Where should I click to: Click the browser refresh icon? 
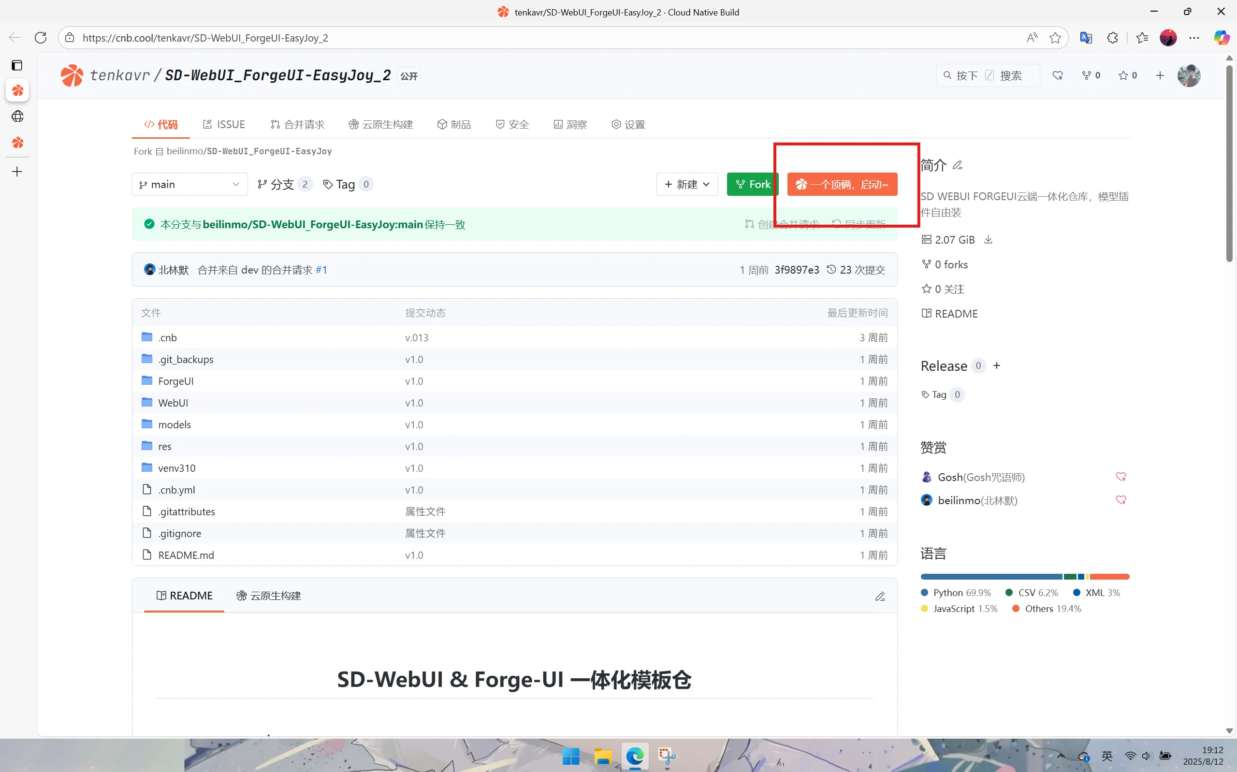tap(40, 37)
